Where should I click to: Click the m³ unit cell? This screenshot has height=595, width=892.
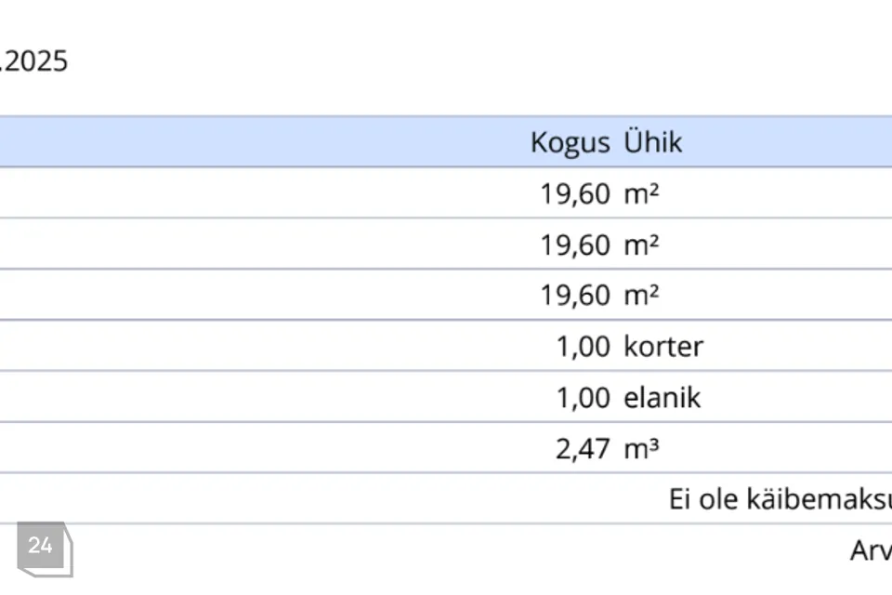641,449
